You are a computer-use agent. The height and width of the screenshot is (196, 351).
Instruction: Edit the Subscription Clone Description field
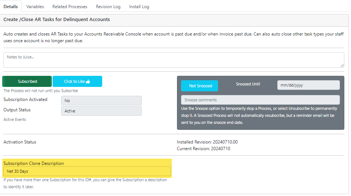coord(87,171)
